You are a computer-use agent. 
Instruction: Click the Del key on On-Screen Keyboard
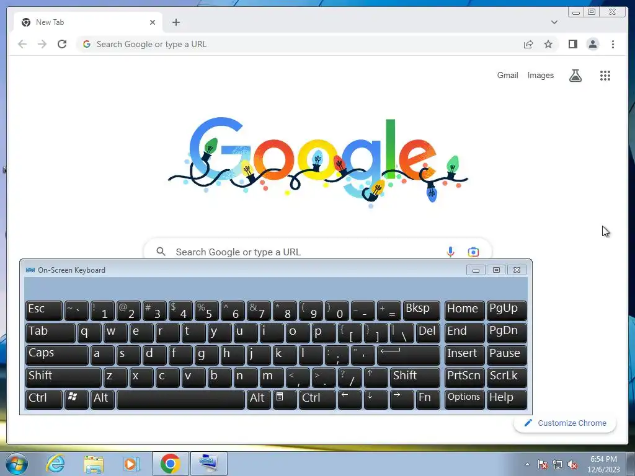point(428,333)
